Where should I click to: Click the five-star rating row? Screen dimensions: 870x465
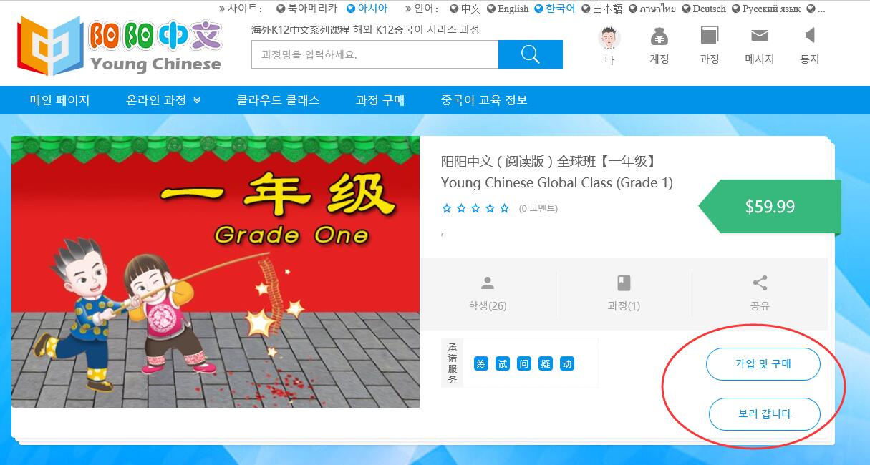pyautogui.click(x=475, y=208)
